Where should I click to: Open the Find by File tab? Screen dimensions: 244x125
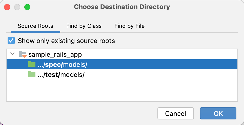[x=129, y=26]
